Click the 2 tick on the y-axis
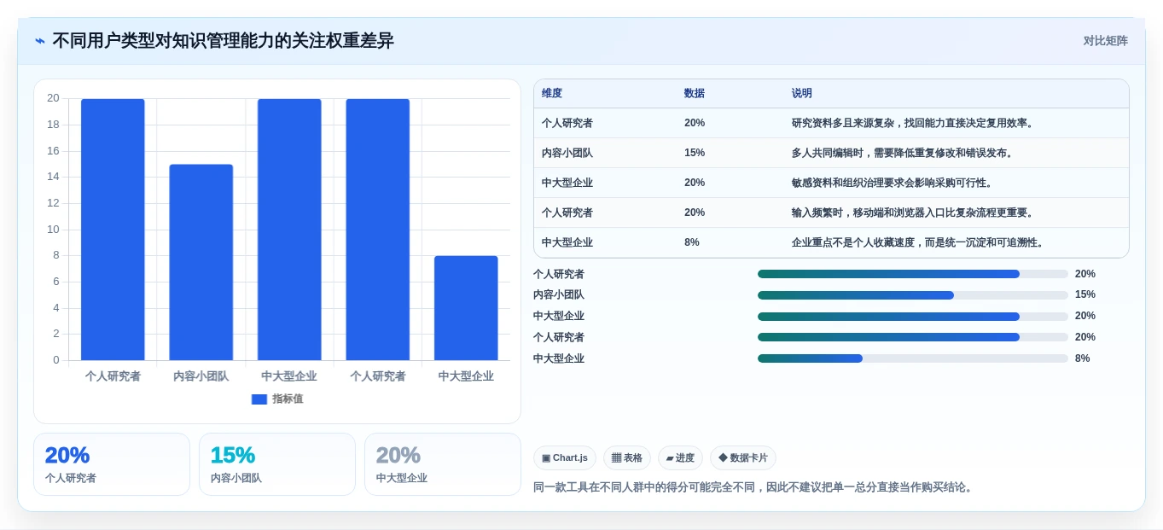Viewport: 1163px width, 530px height. point(56,334)
